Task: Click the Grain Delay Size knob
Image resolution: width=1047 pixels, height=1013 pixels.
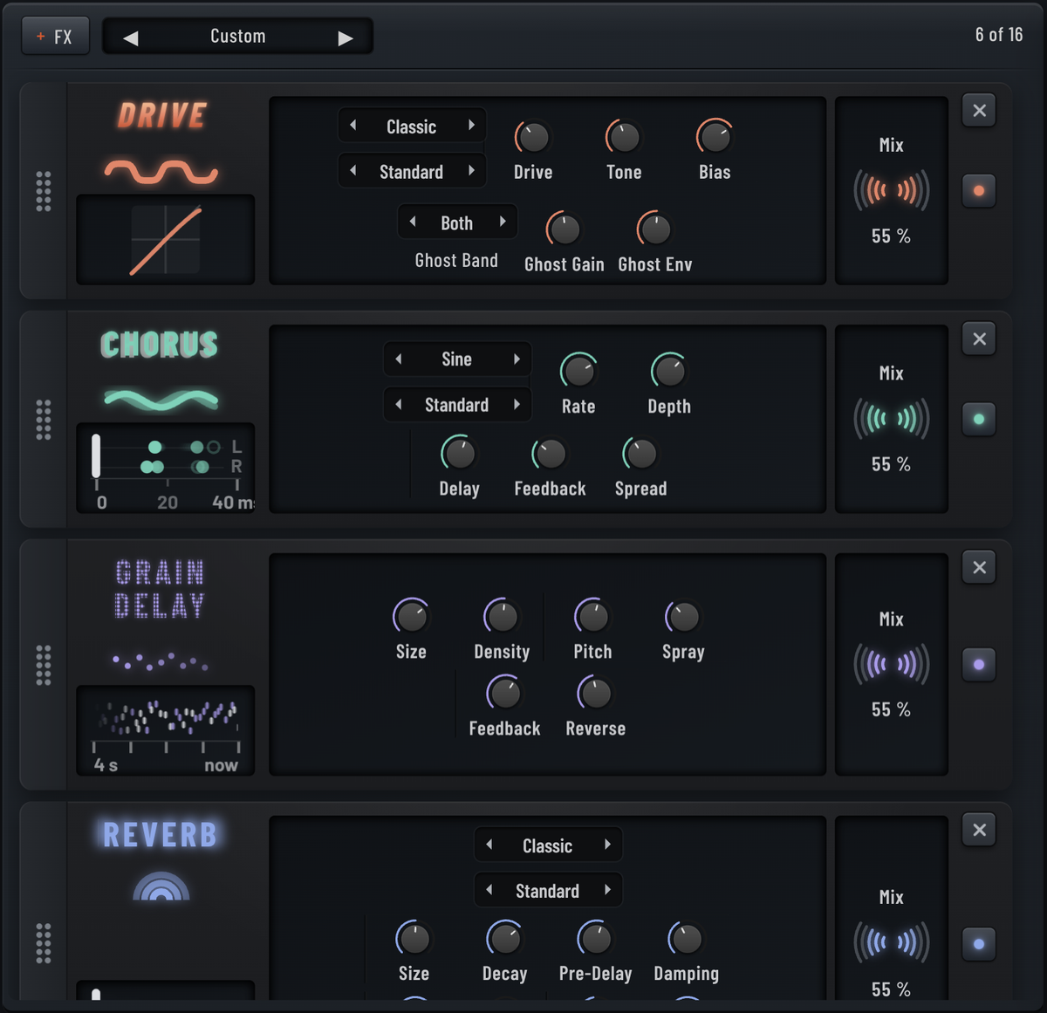Action: pyautogui.click(x=411, y=617)
